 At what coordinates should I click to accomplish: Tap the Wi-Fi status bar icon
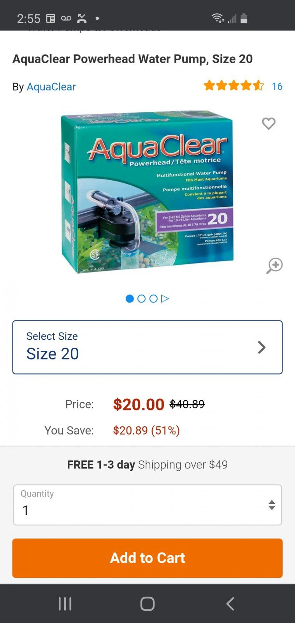(x=218, y=18)
